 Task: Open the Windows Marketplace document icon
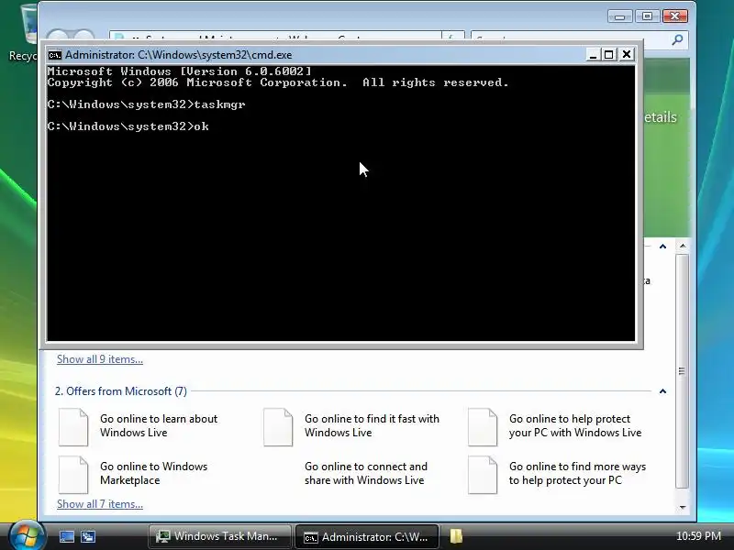tap(73, 474)
